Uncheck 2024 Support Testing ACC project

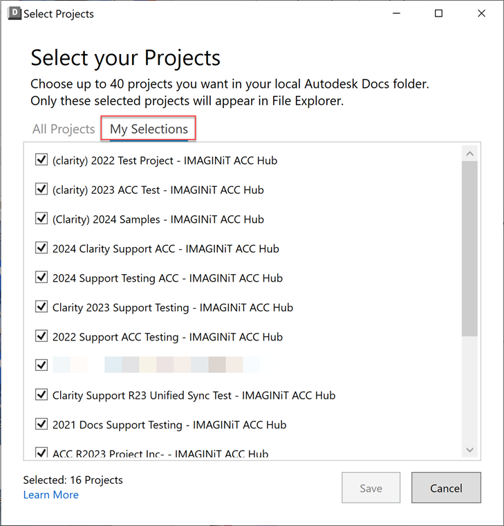(41, 278)
